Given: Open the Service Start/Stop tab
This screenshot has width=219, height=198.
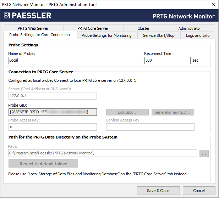Looking at the screenshot, I should pos(159,35).
